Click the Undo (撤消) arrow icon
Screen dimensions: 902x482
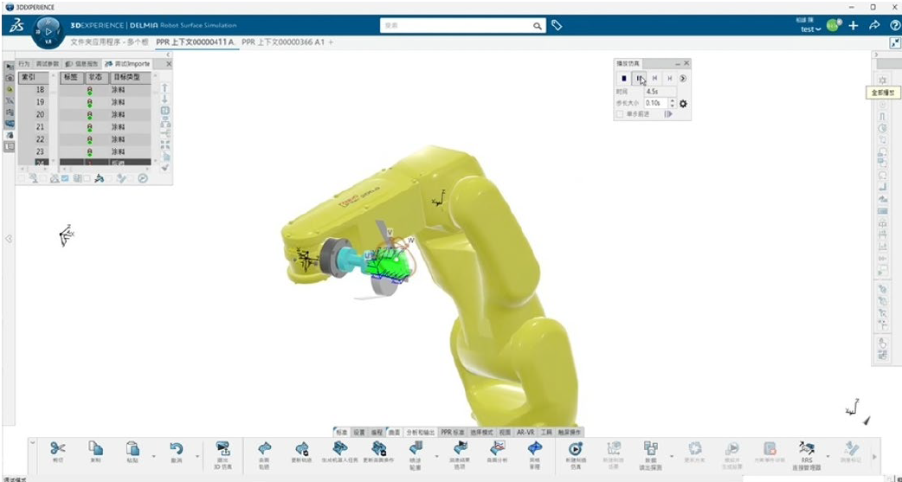[x=176, y=448]
